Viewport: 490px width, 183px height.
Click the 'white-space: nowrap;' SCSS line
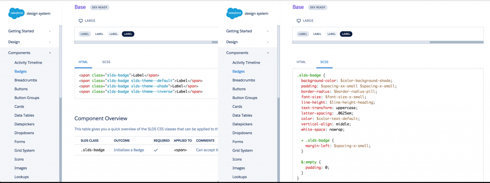(x=323, y=129)
